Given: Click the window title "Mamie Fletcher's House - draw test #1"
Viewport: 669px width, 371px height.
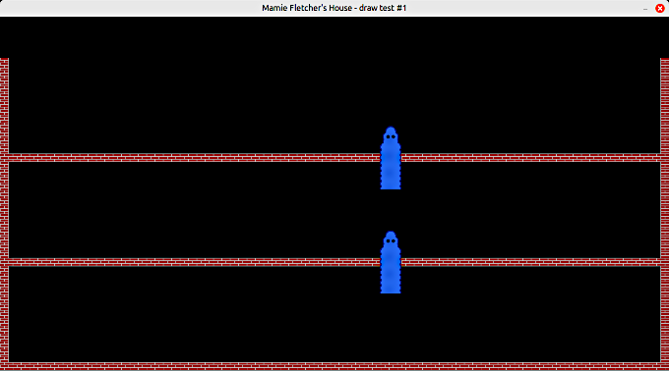Looking at the screenshot, I should click(x=334, y=8).
